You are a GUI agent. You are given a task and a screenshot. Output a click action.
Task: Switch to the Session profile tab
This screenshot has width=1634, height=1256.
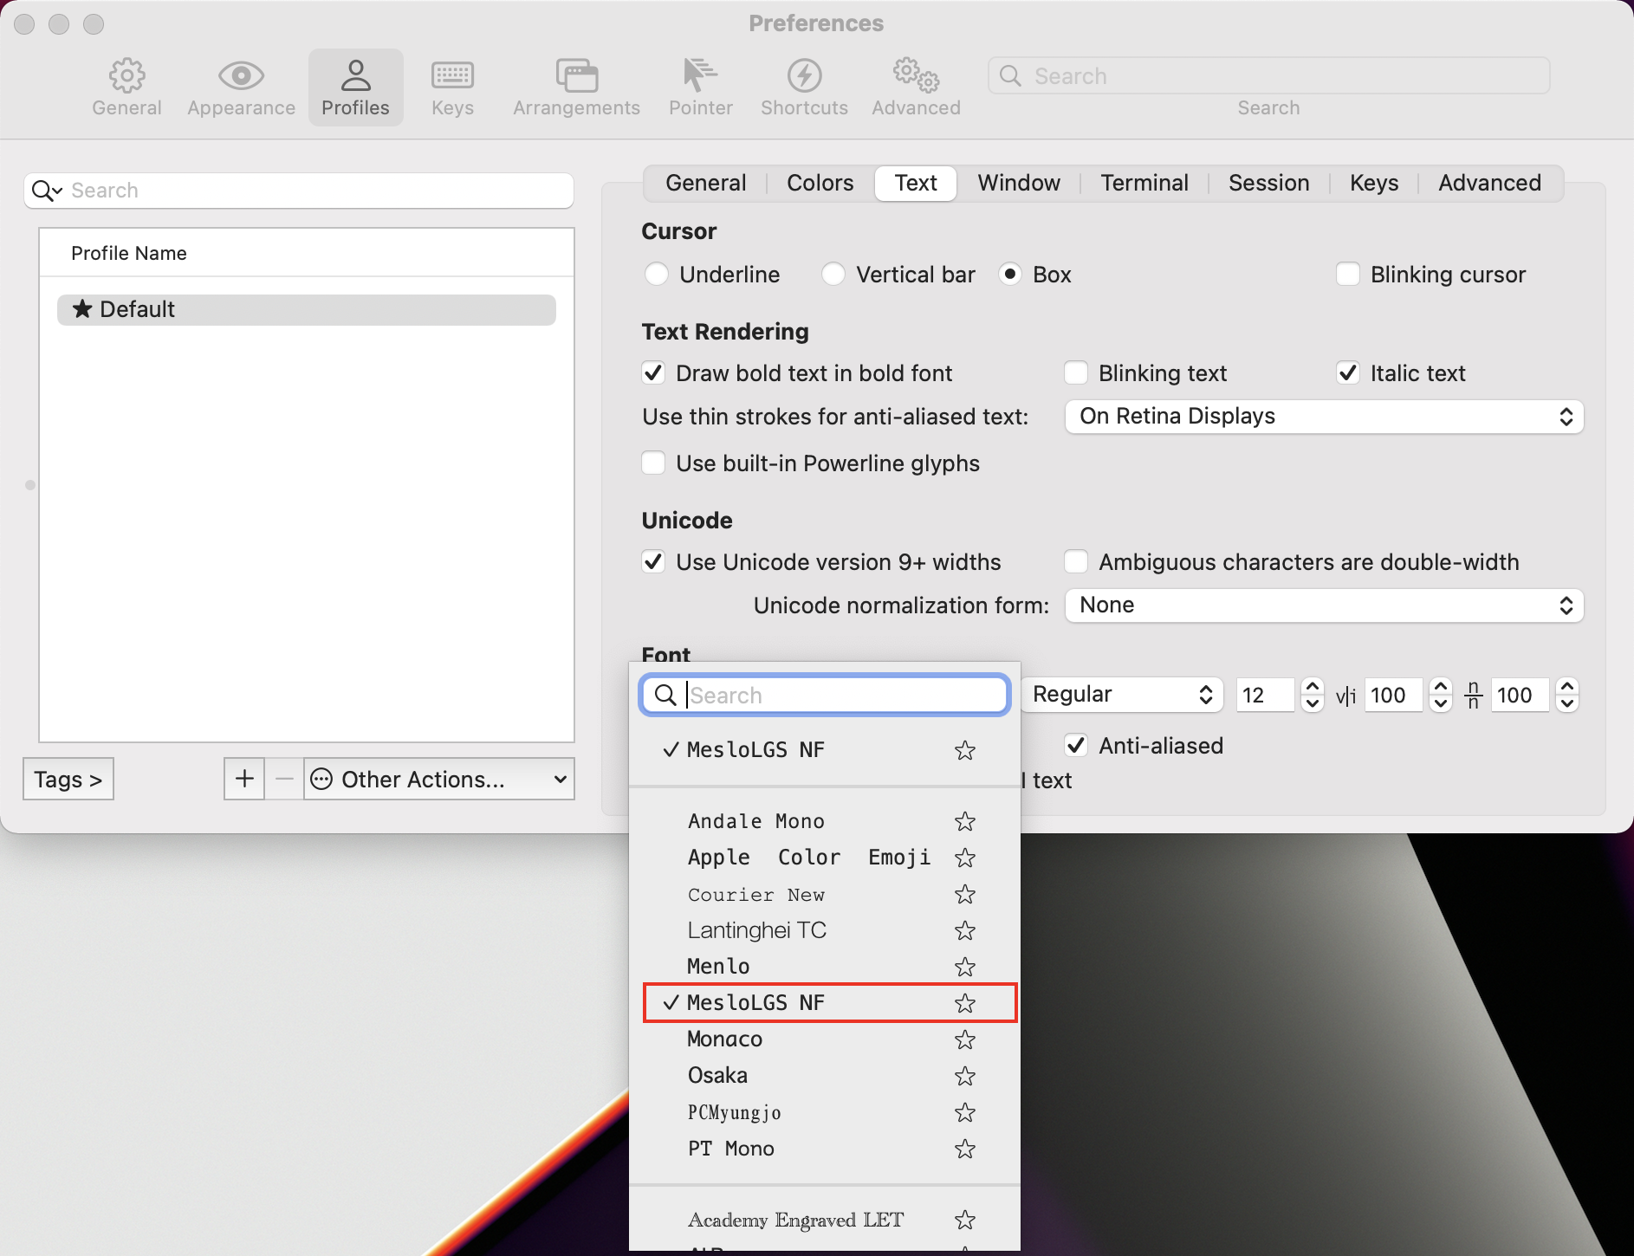[x=1268, y=183]
